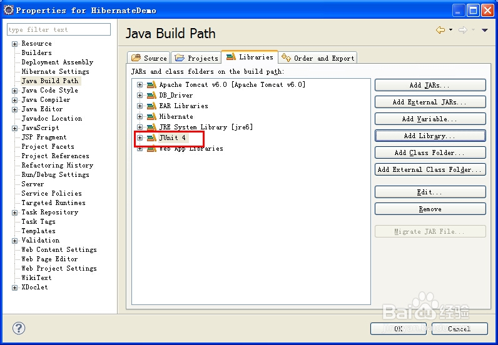Open the Order and Export tab
Image resolution: width=498 pixels, height=345 pixels.
click(318, 58)
